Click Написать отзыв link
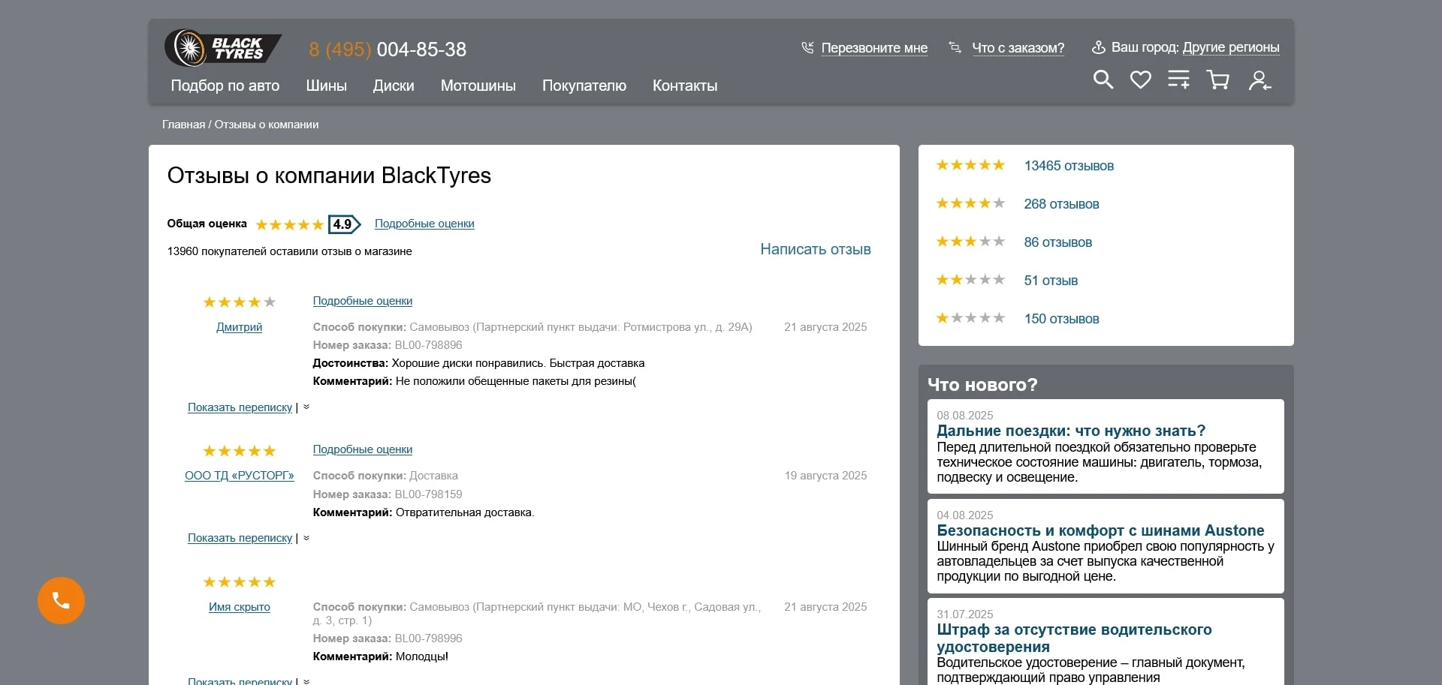The image size is (1442, 685). pos(815,249)
